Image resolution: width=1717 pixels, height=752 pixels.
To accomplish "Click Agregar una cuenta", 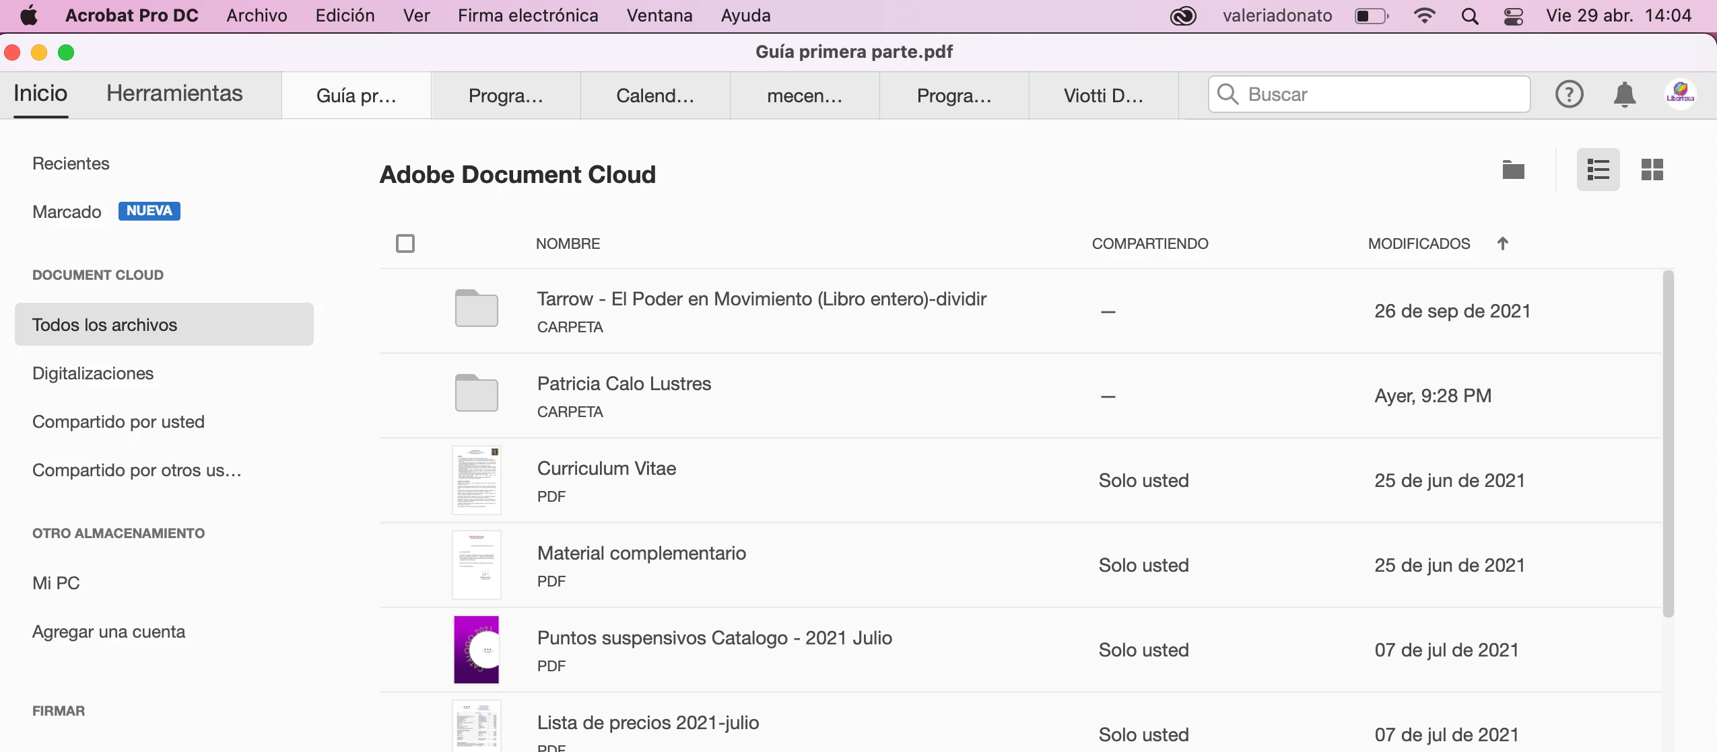I will point(108,632).
